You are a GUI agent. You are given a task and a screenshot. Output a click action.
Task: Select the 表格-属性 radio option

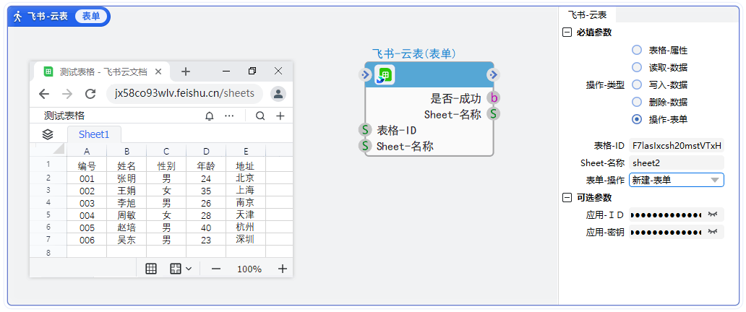[637, 50]
